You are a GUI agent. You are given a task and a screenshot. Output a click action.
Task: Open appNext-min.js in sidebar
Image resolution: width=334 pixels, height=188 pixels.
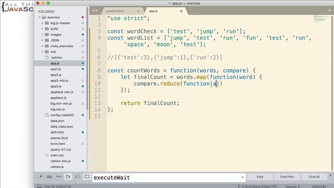click(x=62, y=92)
